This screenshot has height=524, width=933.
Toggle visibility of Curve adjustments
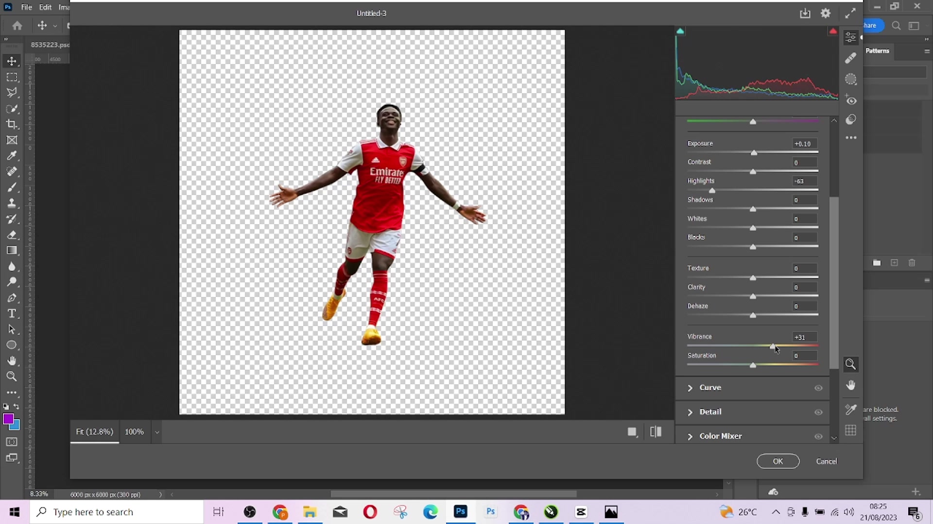click(x=818, y=388)
